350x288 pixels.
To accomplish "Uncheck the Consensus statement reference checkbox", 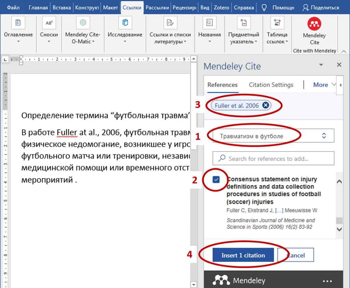I will pyautogui.click(x=216, y=180).
